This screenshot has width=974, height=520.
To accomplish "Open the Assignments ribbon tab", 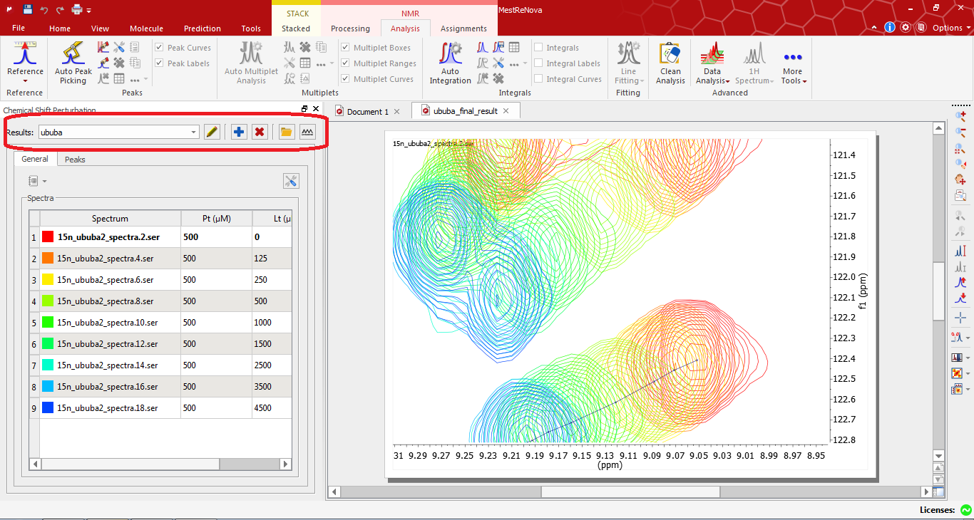I will (463, 28).
